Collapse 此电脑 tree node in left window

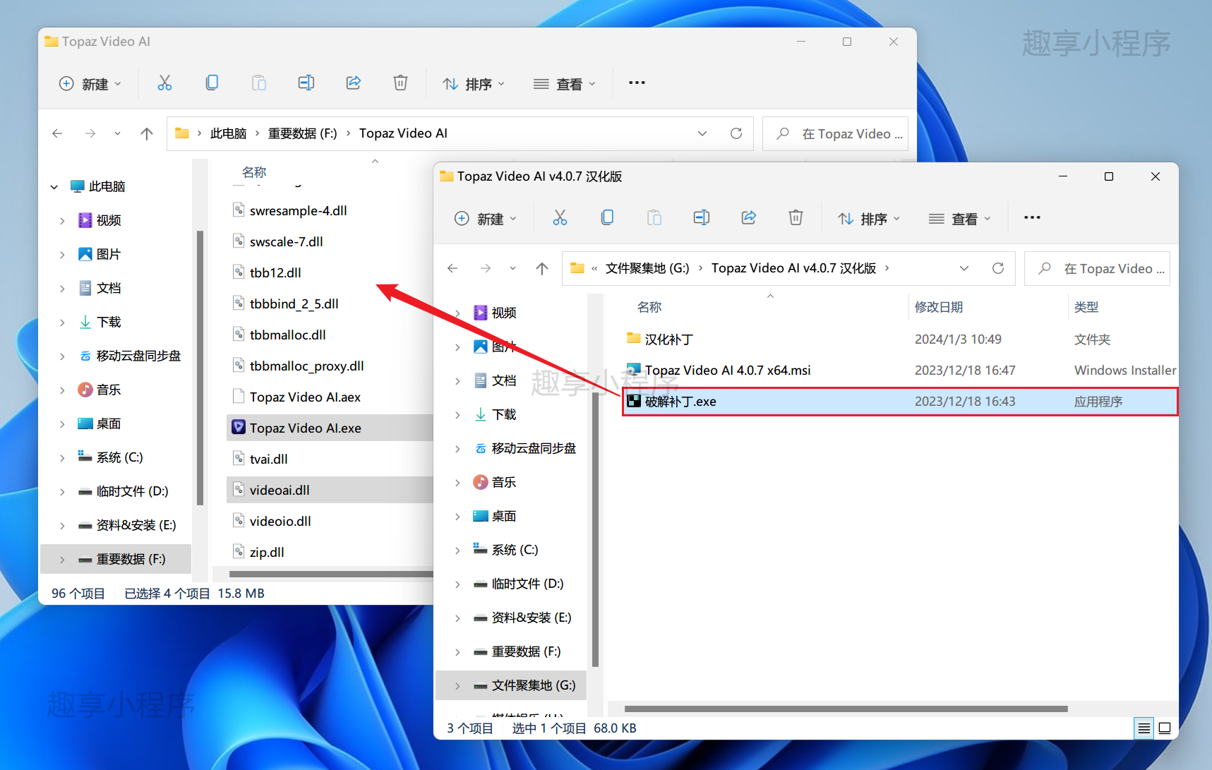(54, 187)
